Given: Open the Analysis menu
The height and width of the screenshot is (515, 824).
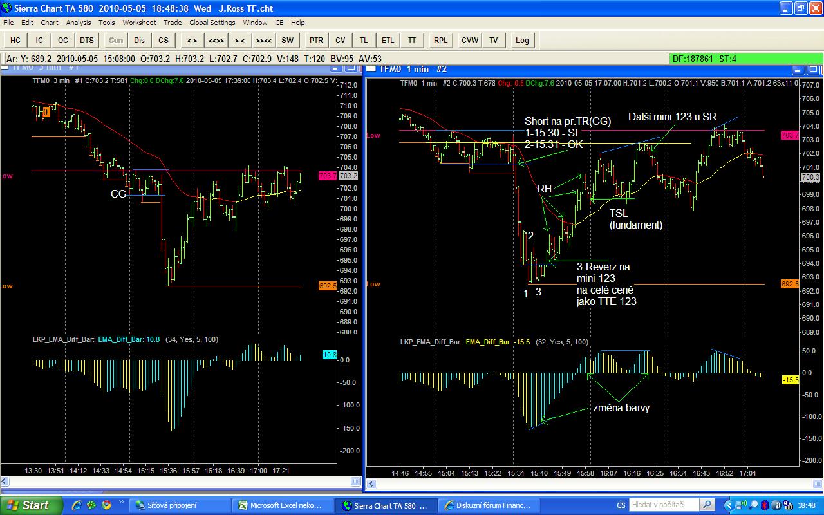Looking at the screenshot, I should click(79, 23).
